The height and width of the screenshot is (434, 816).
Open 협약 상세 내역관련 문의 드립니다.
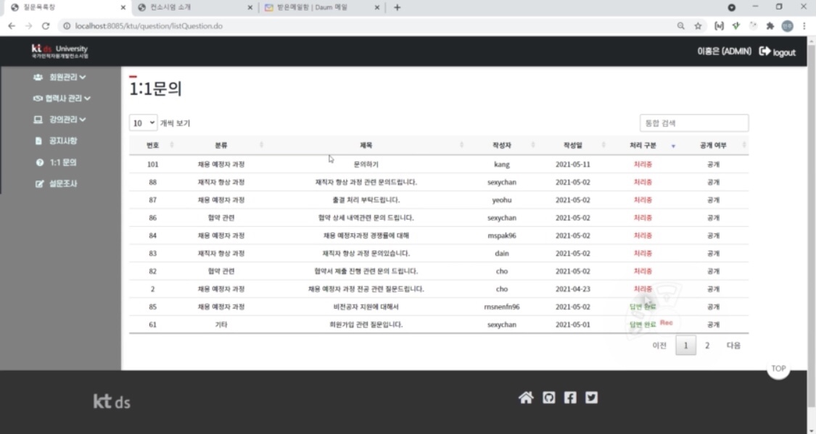pyautogui.click(x=366, y=218)
